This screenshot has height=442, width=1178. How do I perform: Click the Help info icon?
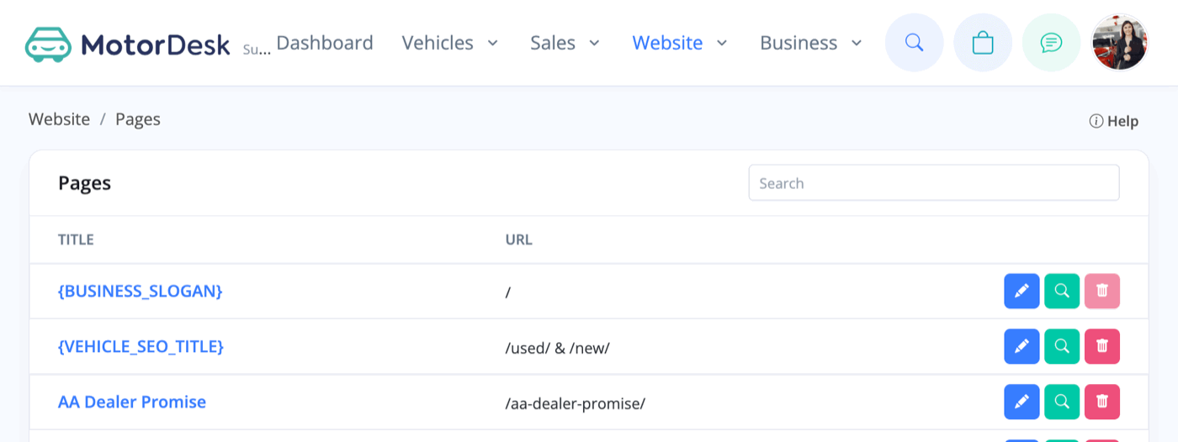click(x=1096, y=121)
